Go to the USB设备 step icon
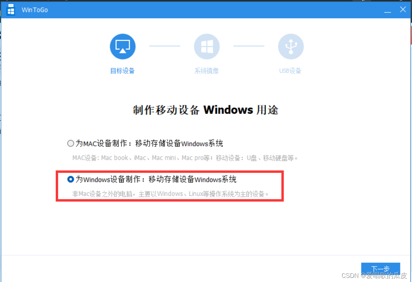Screen dimensions: 412x282 click(x=291, y=46)
